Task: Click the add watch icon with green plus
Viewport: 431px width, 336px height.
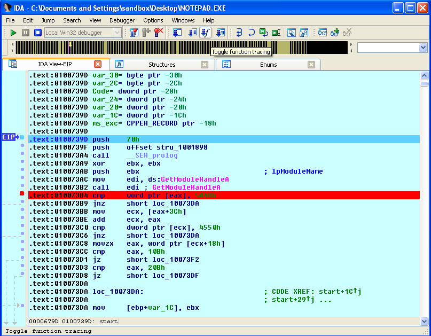Action: click(335, 33)
